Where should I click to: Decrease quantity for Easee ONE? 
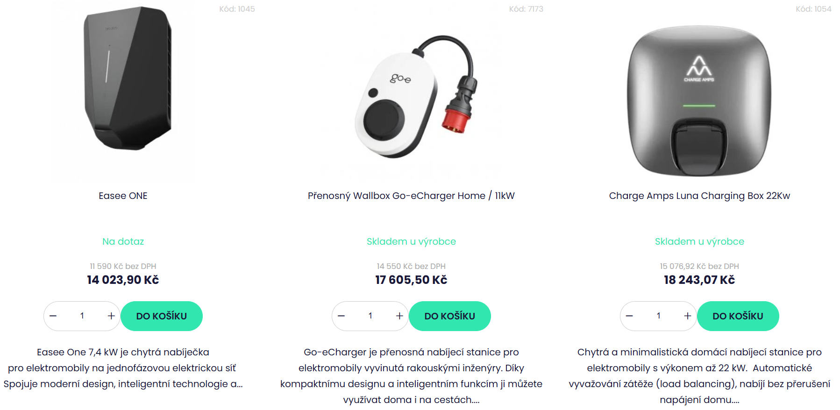point(53,316)
